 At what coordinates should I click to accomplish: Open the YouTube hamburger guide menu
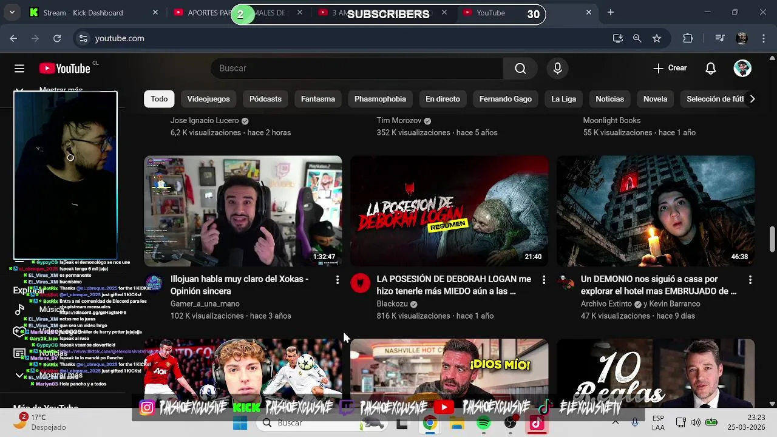[19, 69]
